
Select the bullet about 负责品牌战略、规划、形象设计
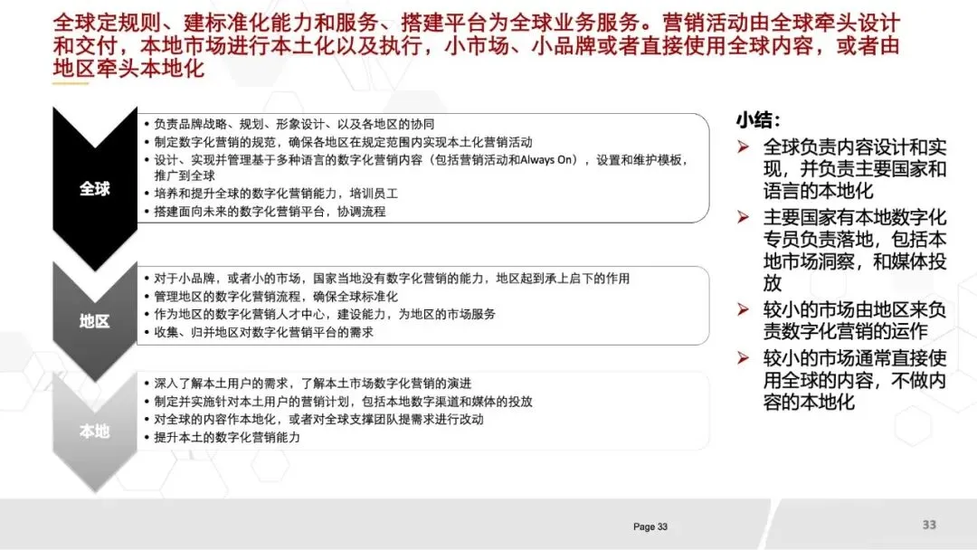point(289,125)
